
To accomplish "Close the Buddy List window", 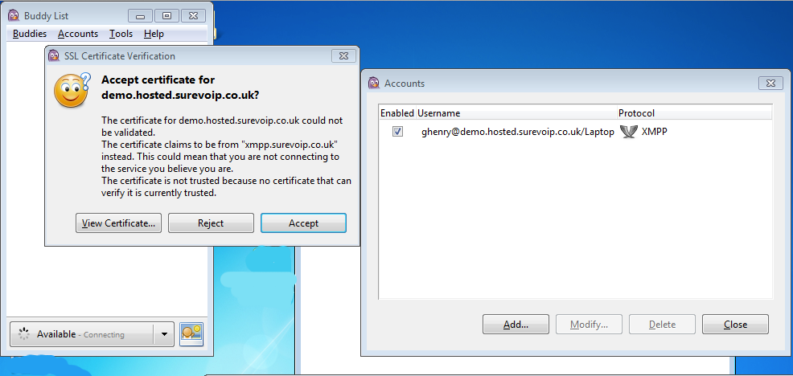I will [x=193, y=16].
